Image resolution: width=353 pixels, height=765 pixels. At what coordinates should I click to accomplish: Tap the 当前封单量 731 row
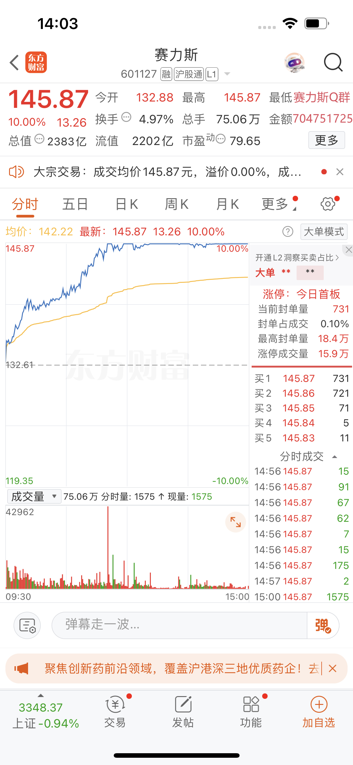[x=303, y=309]
